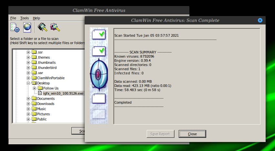Click the globe update virus database icon
The height and width of the screenshot is (151, 275).
point(27,27)
